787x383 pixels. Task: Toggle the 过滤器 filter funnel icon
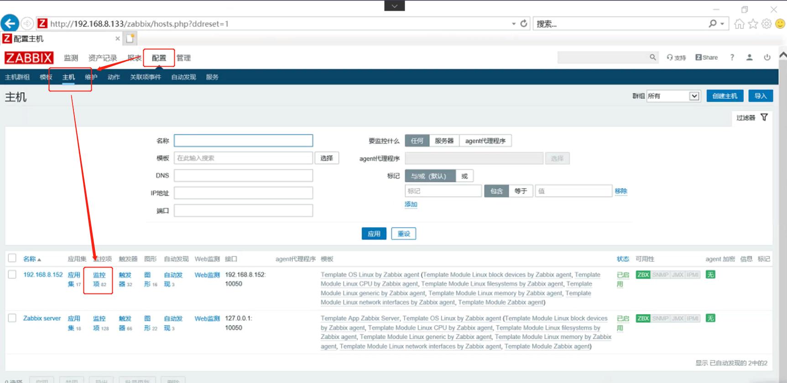coord(764,117)
